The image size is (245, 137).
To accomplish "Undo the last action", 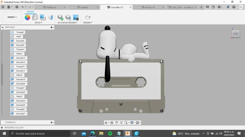I will pyautogui.click(x=23, y=7).
